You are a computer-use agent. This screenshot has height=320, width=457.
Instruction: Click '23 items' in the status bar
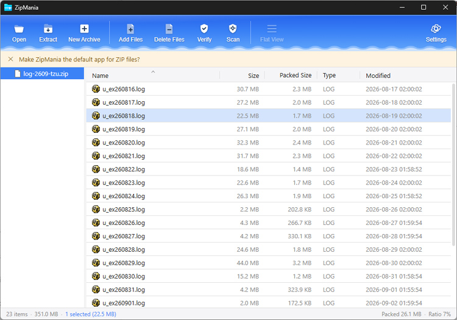click(17, 314)
